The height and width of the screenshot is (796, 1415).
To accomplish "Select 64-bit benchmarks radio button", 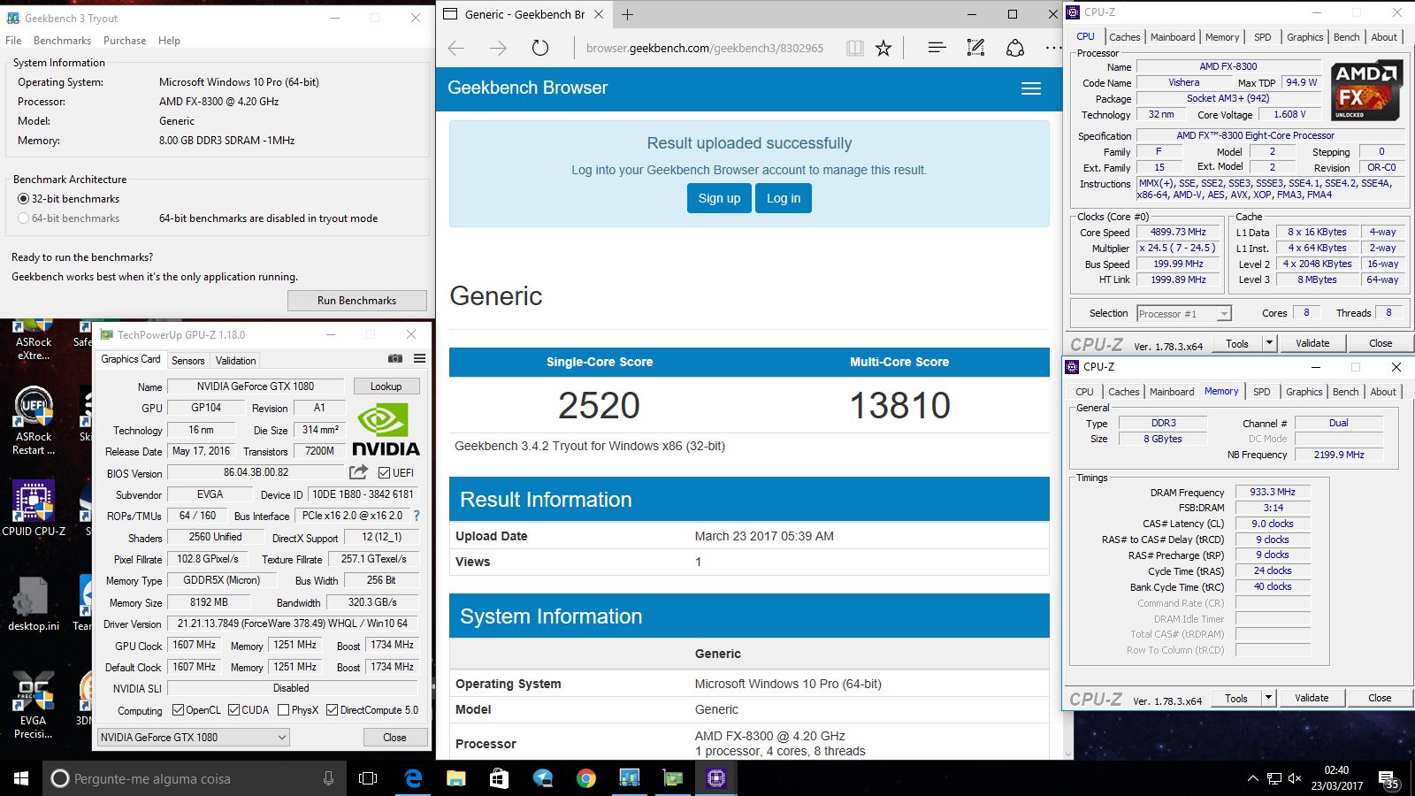I will click(23, 218).
